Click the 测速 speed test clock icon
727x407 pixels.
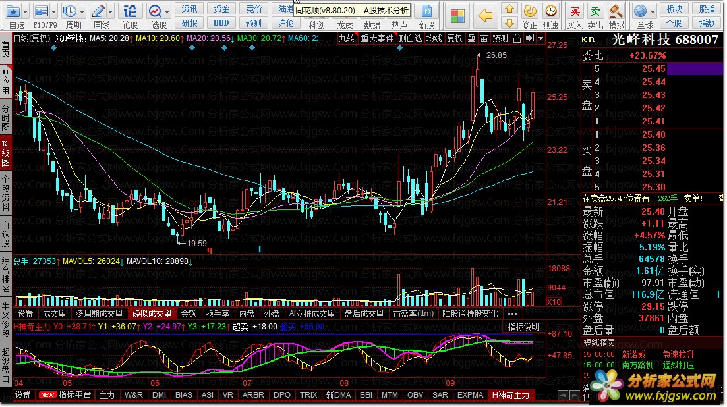(x=551, y=11)
